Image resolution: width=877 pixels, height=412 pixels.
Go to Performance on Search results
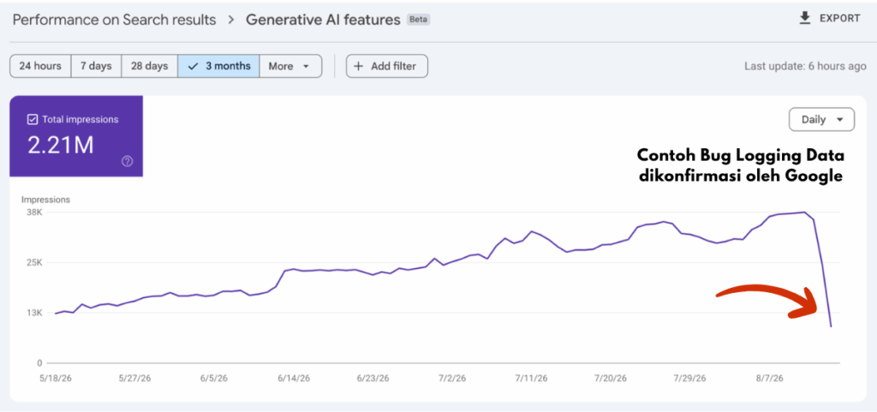114,20
